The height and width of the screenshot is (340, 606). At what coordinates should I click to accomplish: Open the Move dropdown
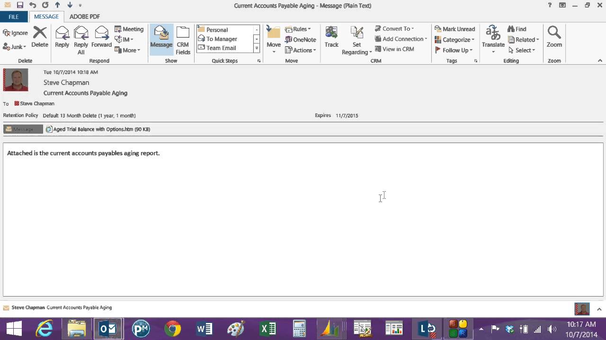[x=274, y=40]
